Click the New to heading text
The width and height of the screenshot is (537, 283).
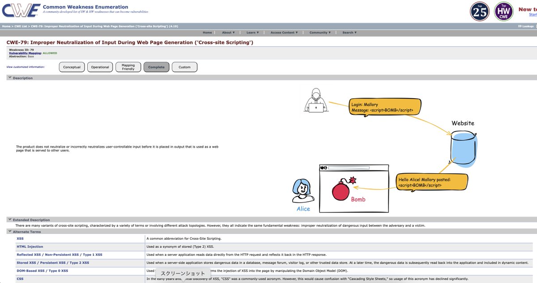point(528,9)
